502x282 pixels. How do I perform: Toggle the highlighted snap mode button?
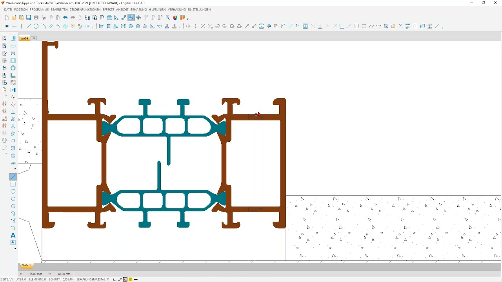(x=131, y=18)
